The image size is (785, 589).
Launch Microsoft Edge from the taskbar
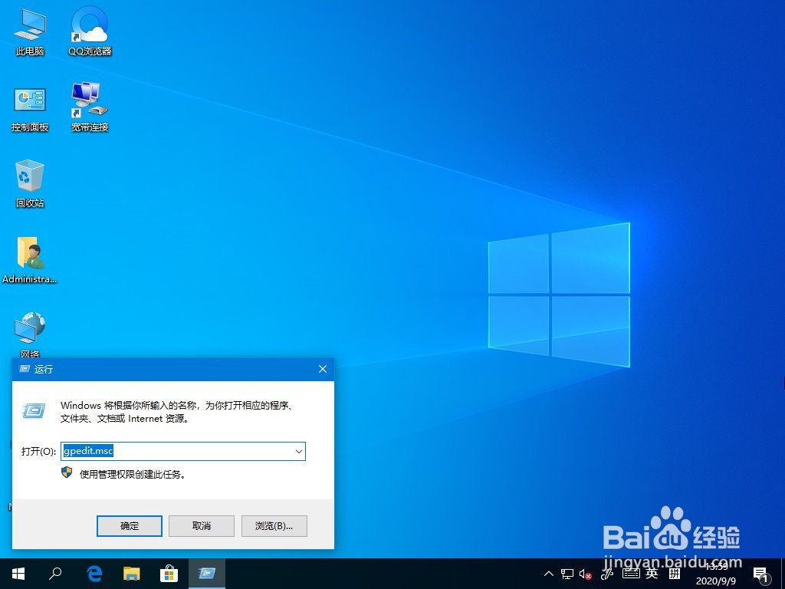(94, 573)
